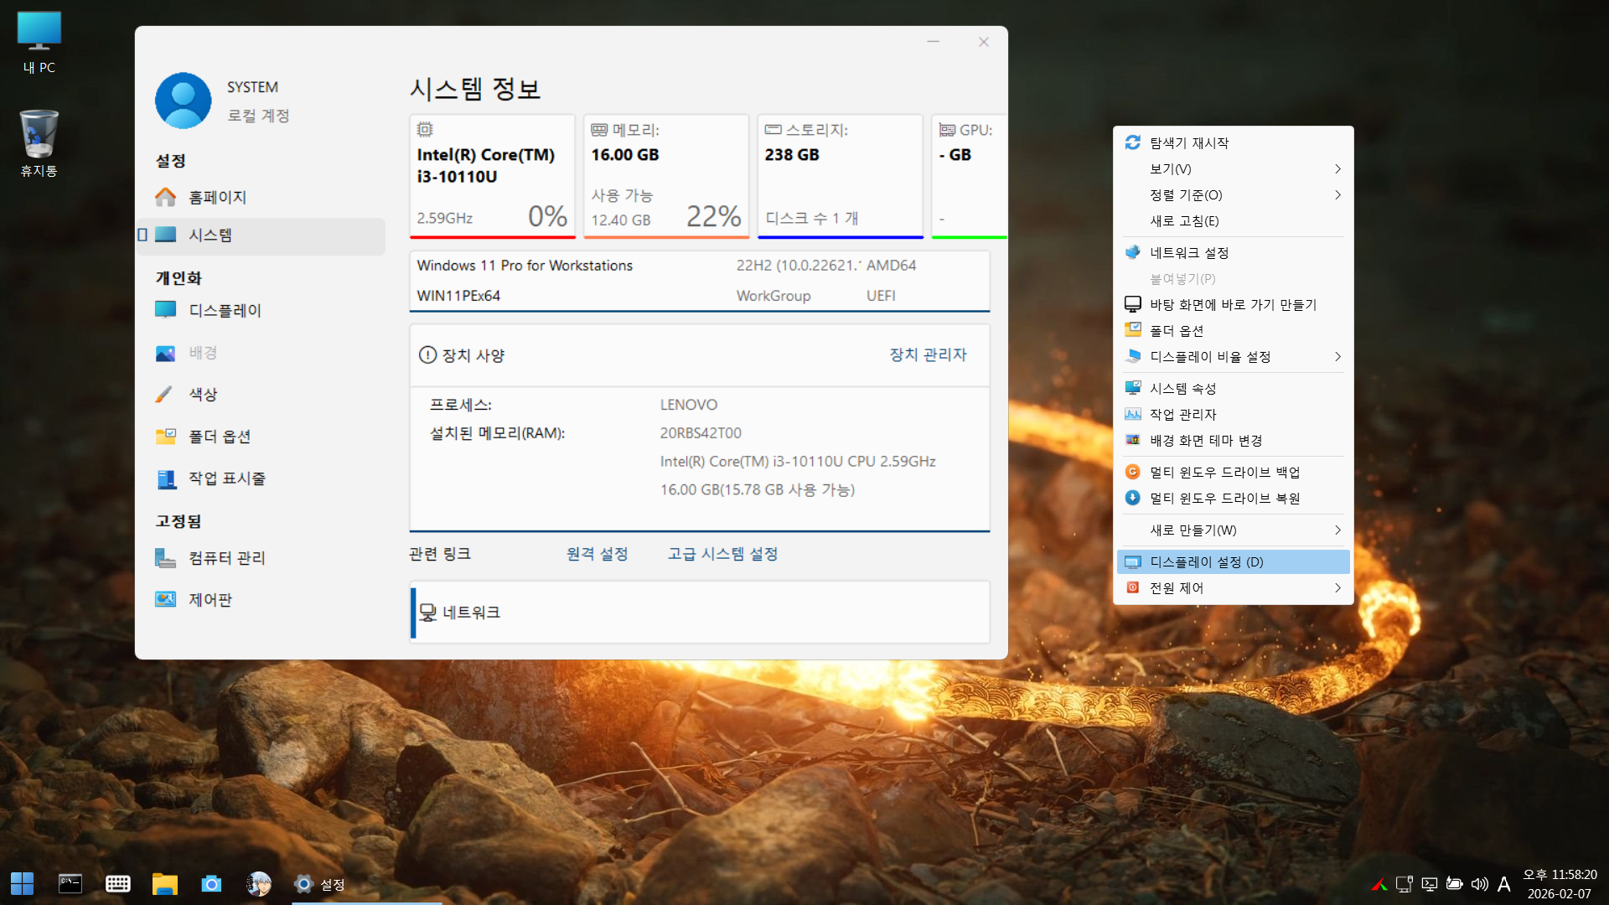Click the 메모리 usage card

(665, 176)
